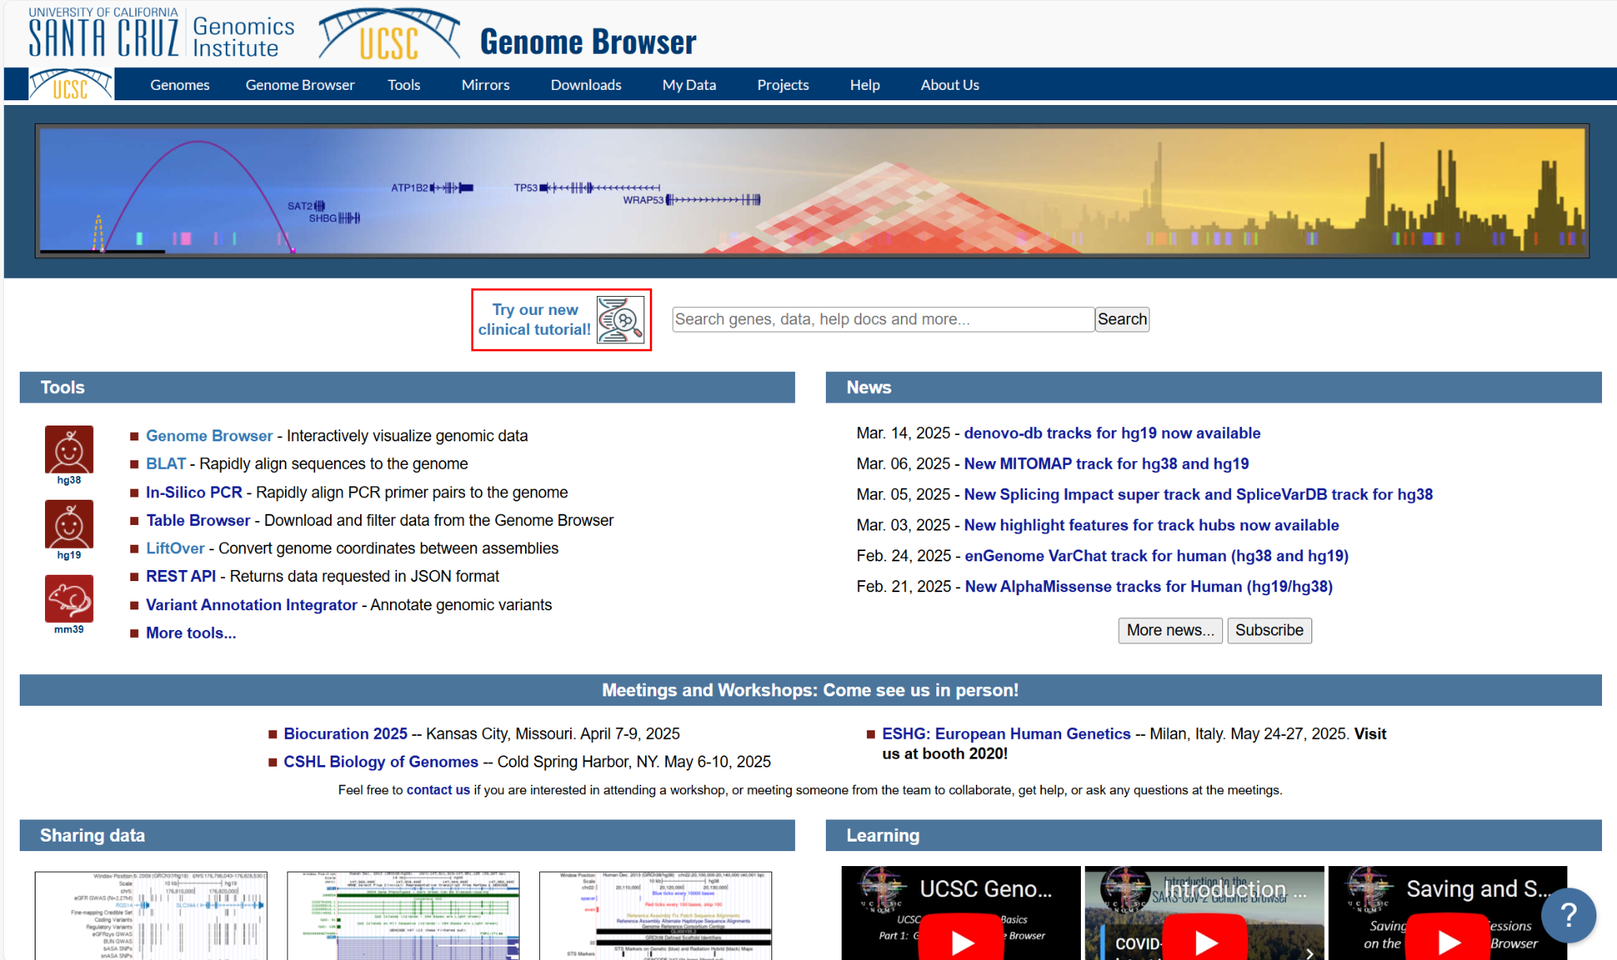Open the third Sharing data track thumbnail
This screenshot has width=1617, height=960.
(x=655, y=916)
